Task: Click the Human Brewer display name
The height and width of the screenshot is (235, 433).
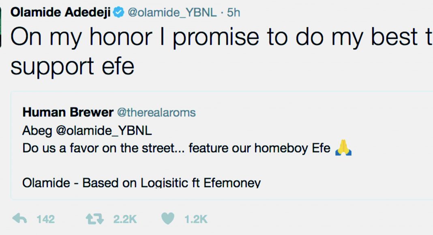Action: [x=67, y=112]
